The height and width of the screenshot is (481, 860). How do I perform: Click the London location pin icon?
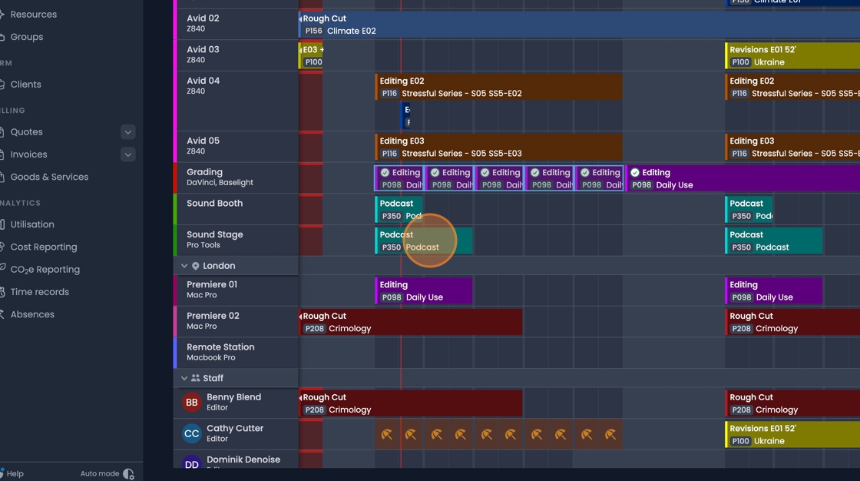point(196,266)
